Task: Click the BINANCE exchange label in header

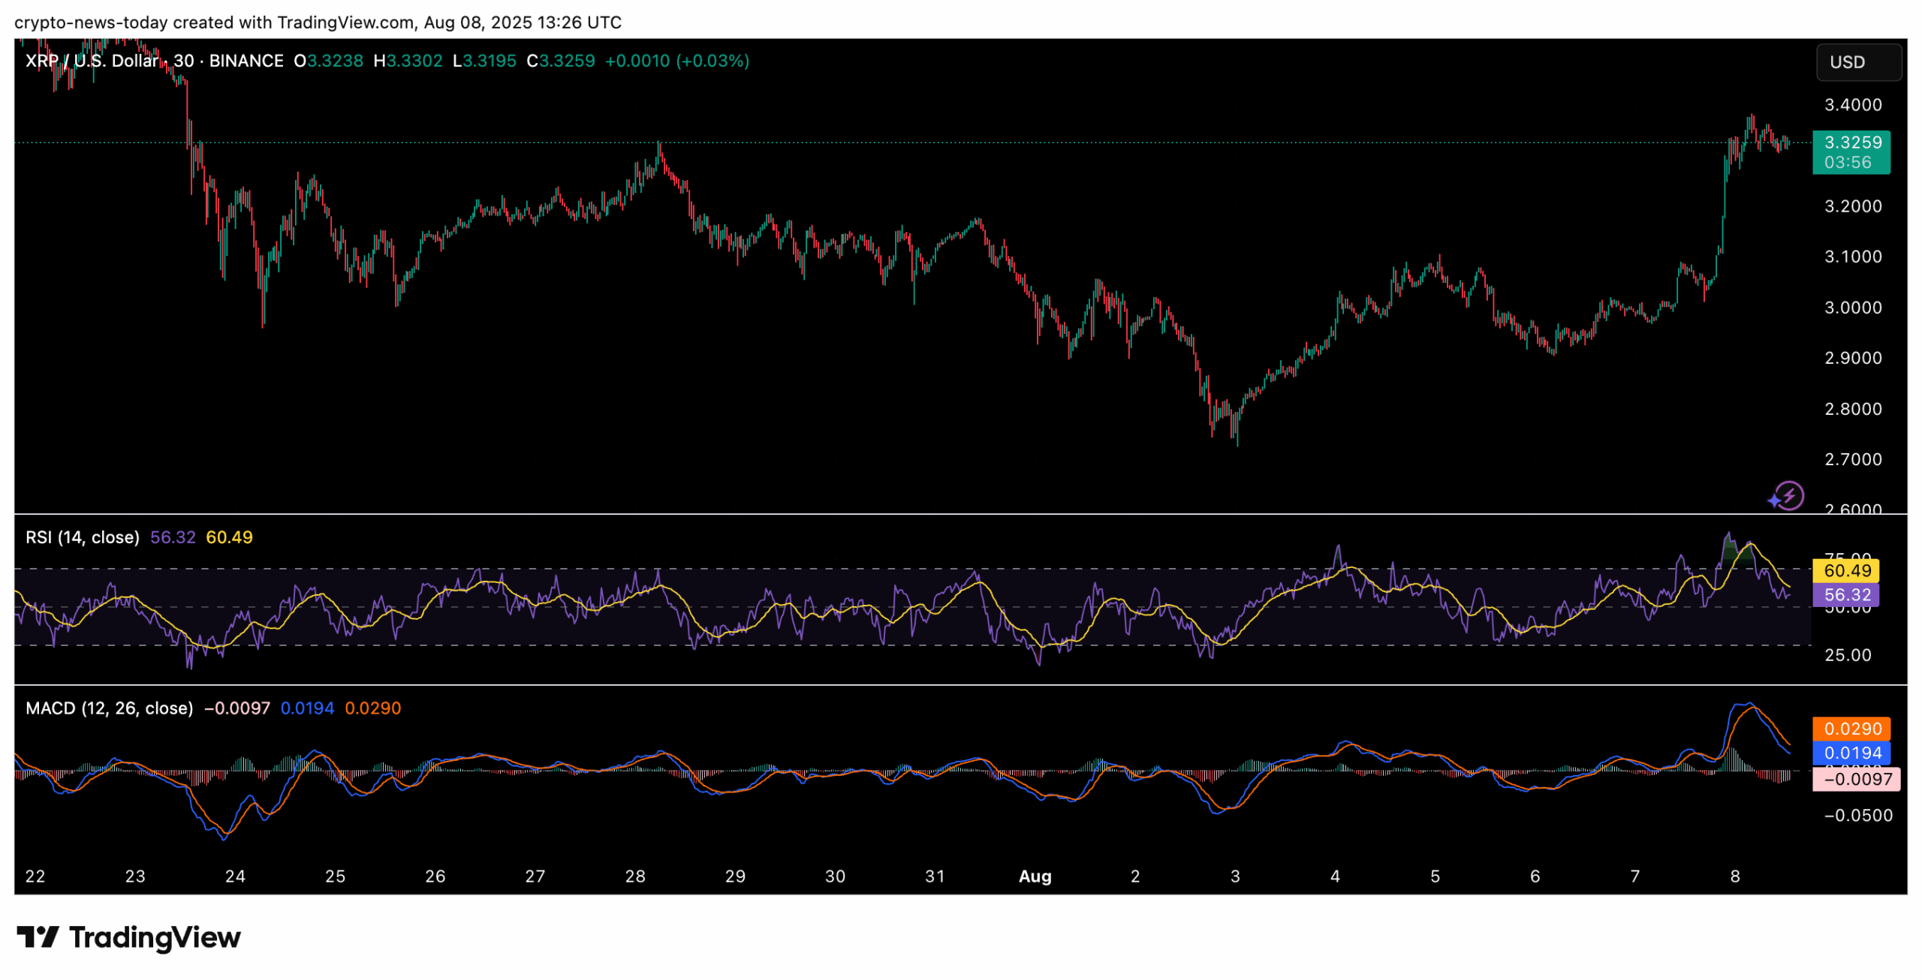Action: pyautogui.click(x=246, y=61)
